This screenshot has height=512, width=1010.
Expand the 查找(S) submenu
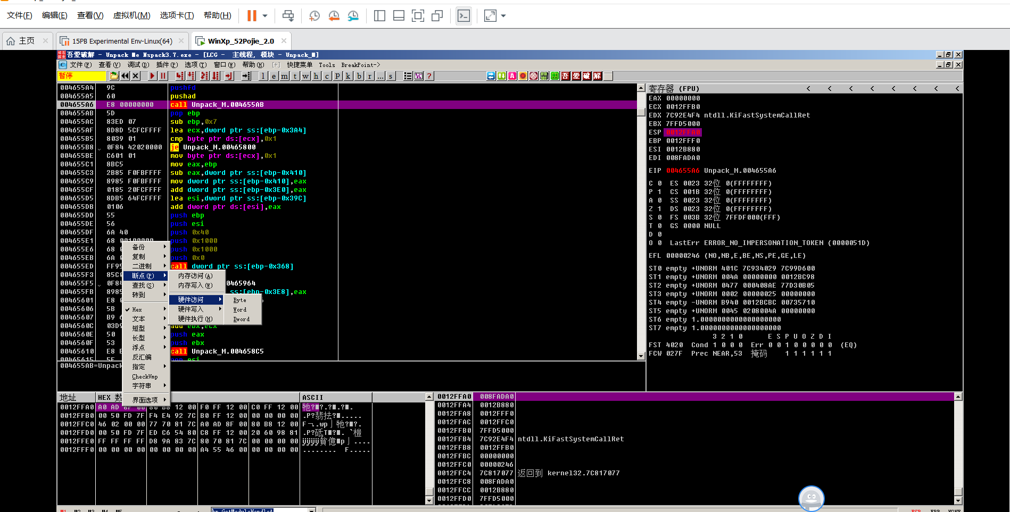[x=145, y=285]
